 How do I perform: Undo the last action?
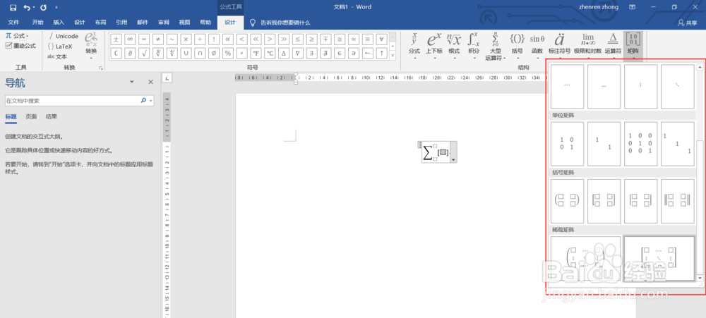click(27, 7)
